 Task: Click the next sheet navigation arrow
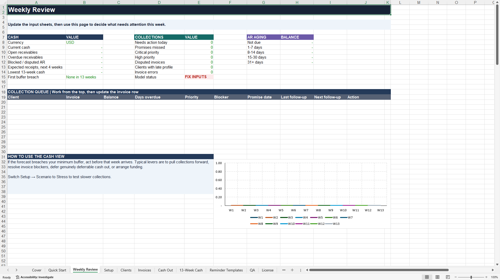16,270
